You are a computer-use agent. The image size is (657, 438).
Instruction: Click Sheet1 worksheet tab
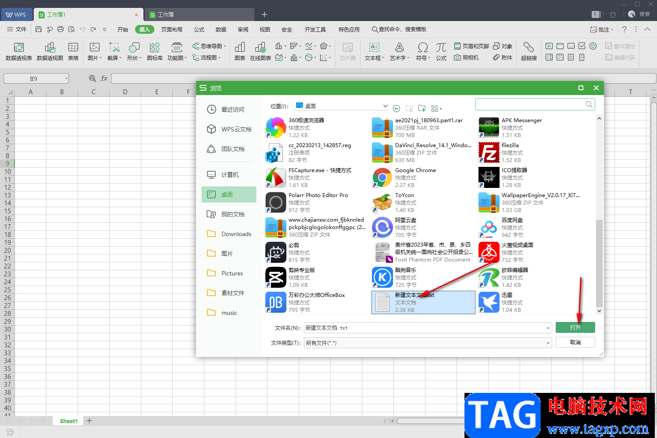[68, 421]
